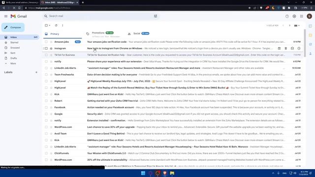Click the Search mail field
Screen dimensions: 315x177
[x=100, y=16]
